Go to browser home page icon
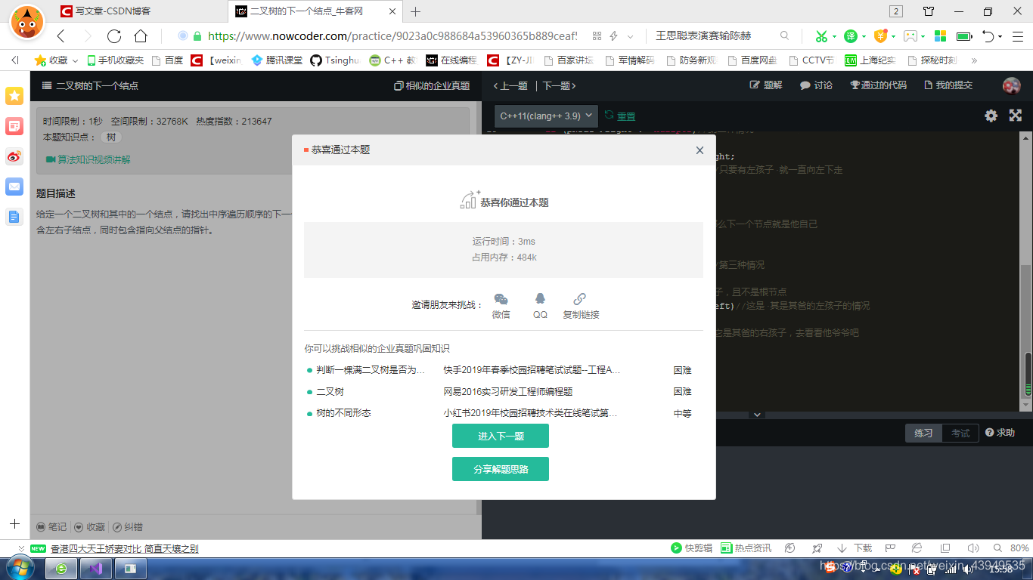This screenshot has height=580, width=1033. tap(141, 36)
